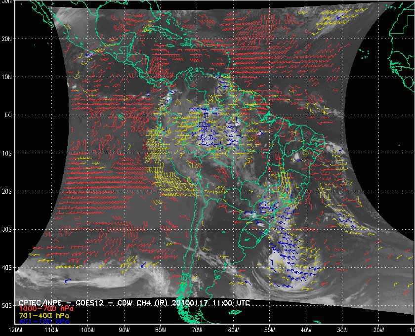Viewport: 415px width, 336px height.
Task: Select the 50W longitude label
Action: pos(270,330)
